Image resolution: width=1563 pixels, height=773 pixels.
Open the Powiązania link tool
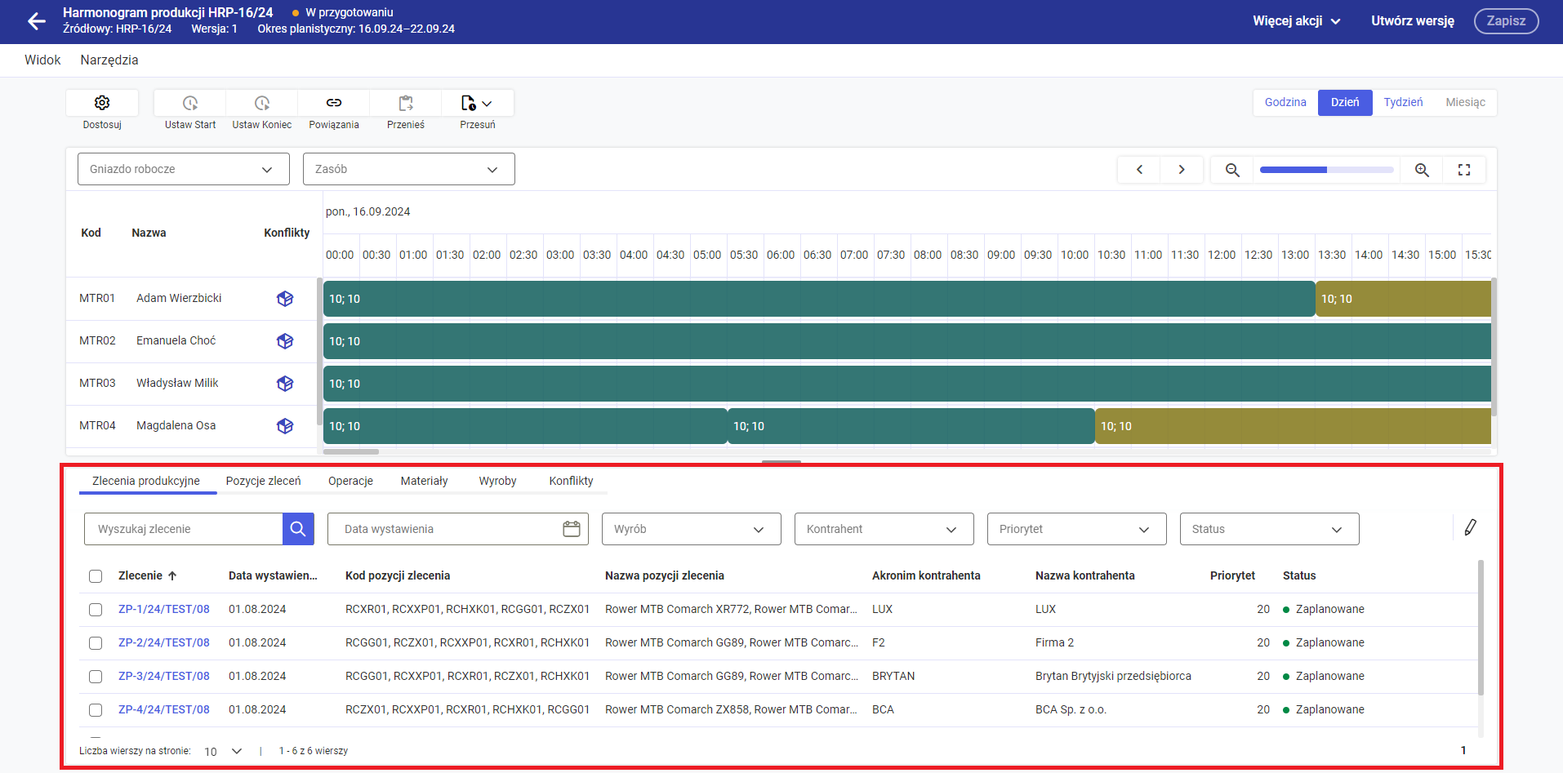(x=334, y=103)
